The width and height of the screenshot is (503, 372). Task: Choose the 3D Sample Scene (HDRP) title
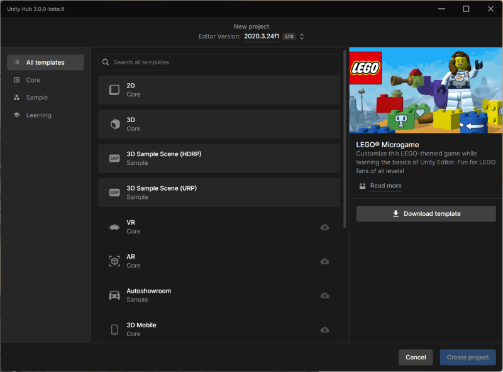click(x=164, y=154)
